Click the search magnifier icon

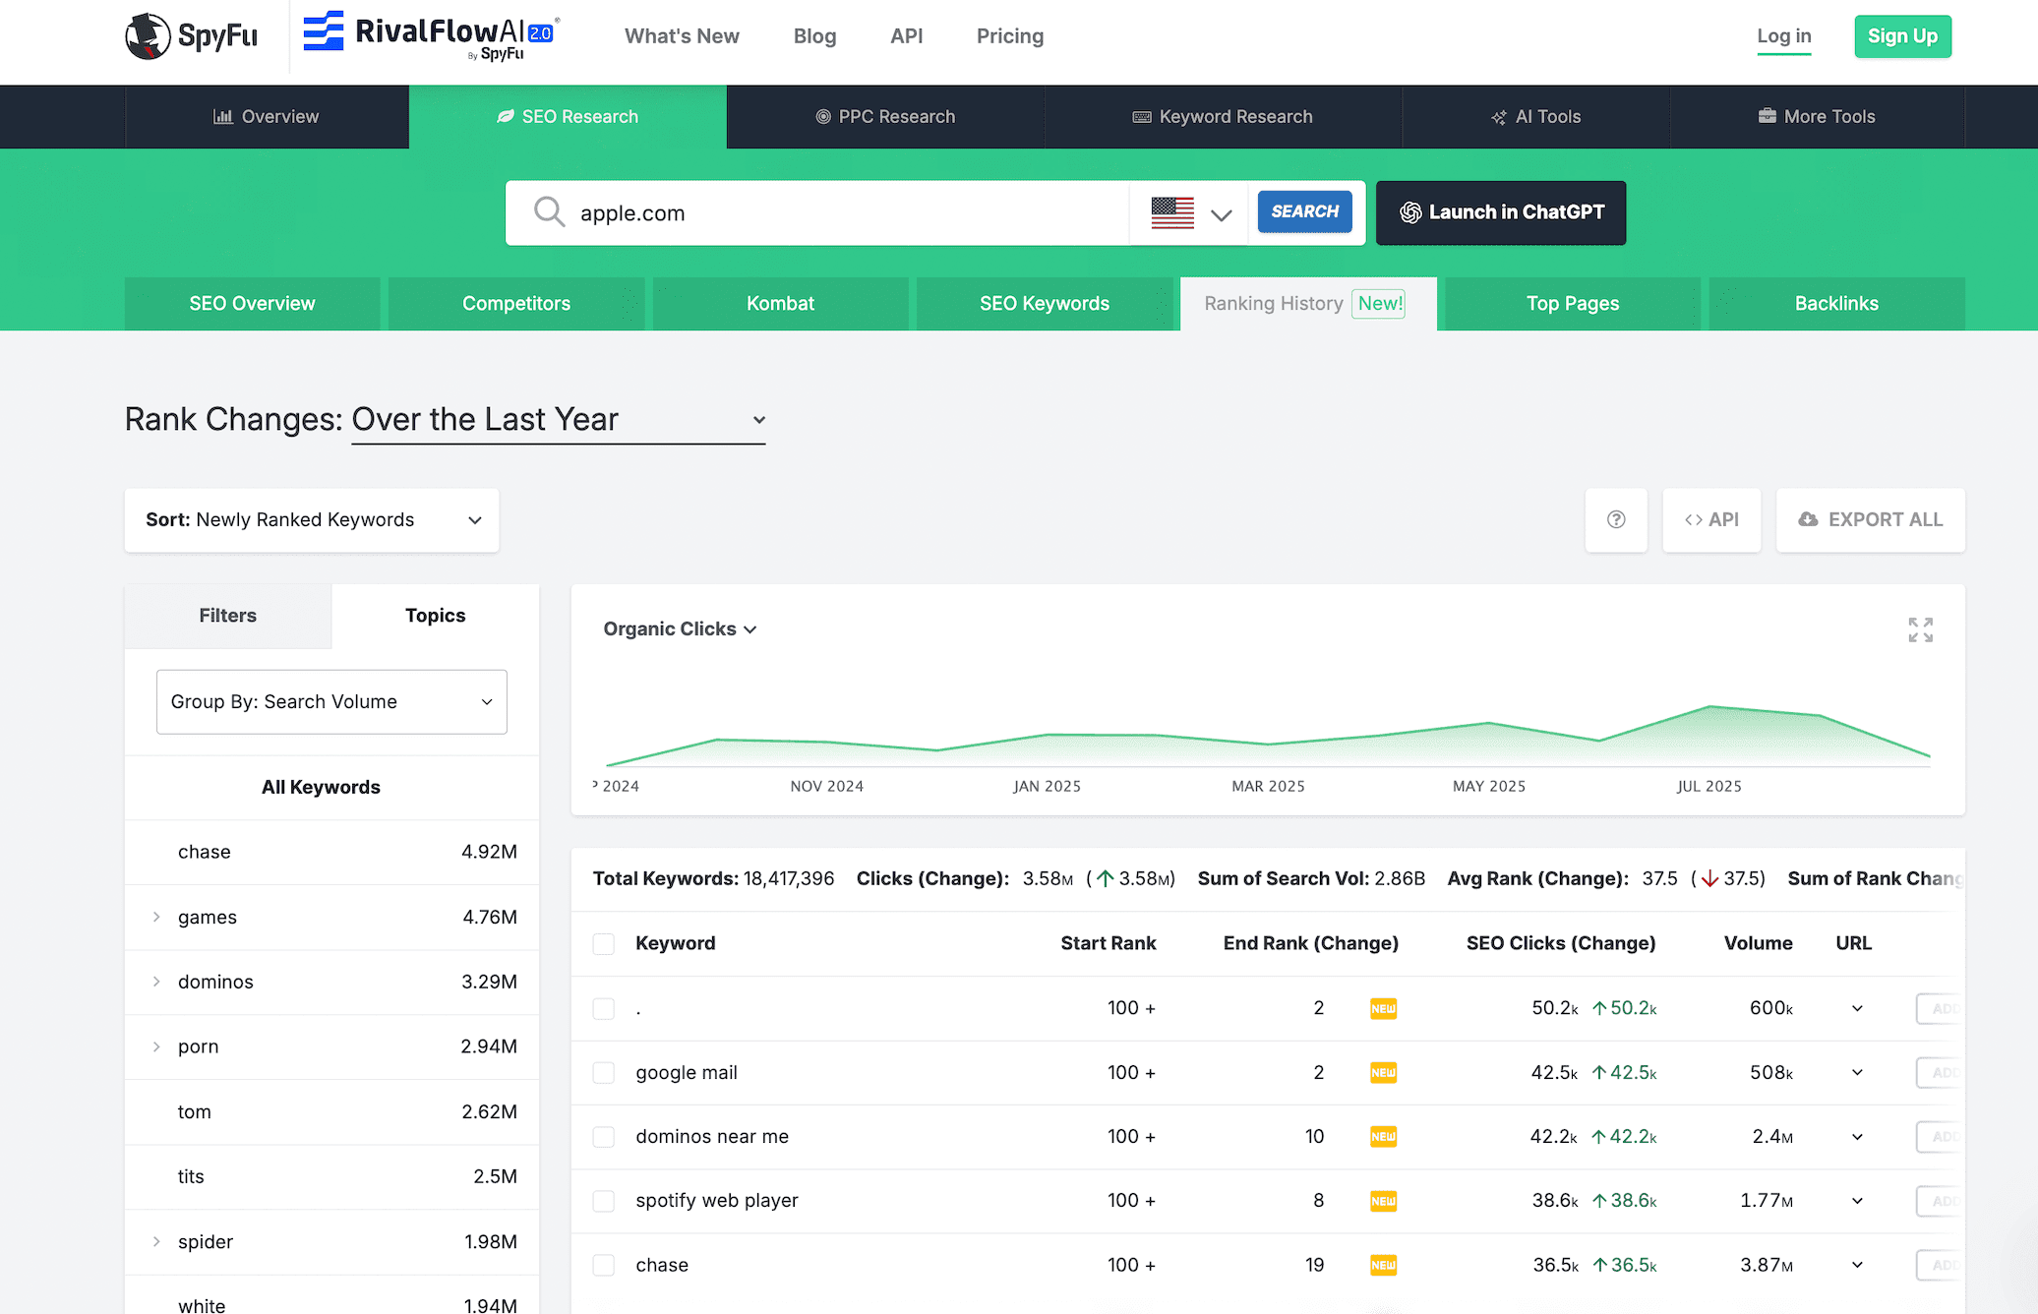pos(549,212)
